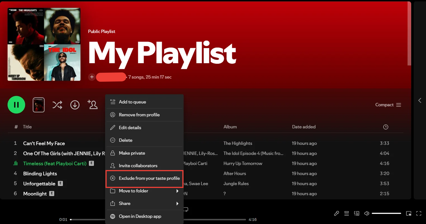The width and height of the screenshot is (426, 224).
Task: Open the connect to a device icon
Action: click(x=357, y=213)
